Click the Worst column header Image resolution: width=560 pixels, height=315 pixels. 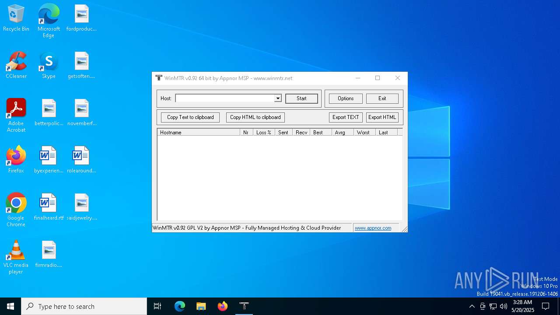point(365,132)
